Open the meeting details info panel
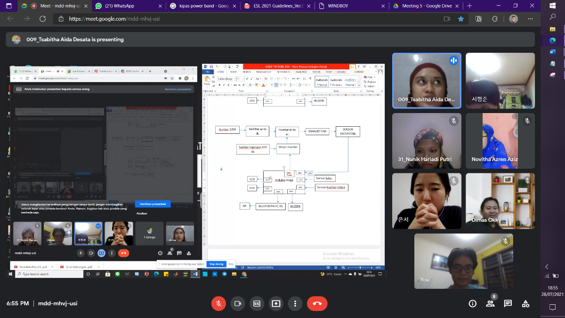Viewport: 565px width, 318px height. [472, 304]
